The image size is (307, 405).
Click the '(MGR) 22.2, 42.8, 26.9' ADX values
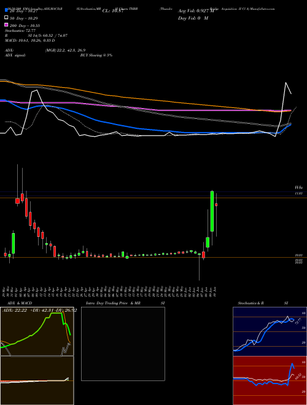point(65,50)
